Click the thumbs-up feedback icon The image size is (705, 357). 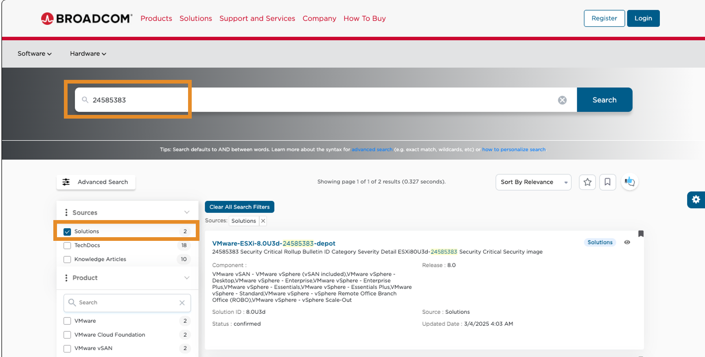(x=630, y=182)
